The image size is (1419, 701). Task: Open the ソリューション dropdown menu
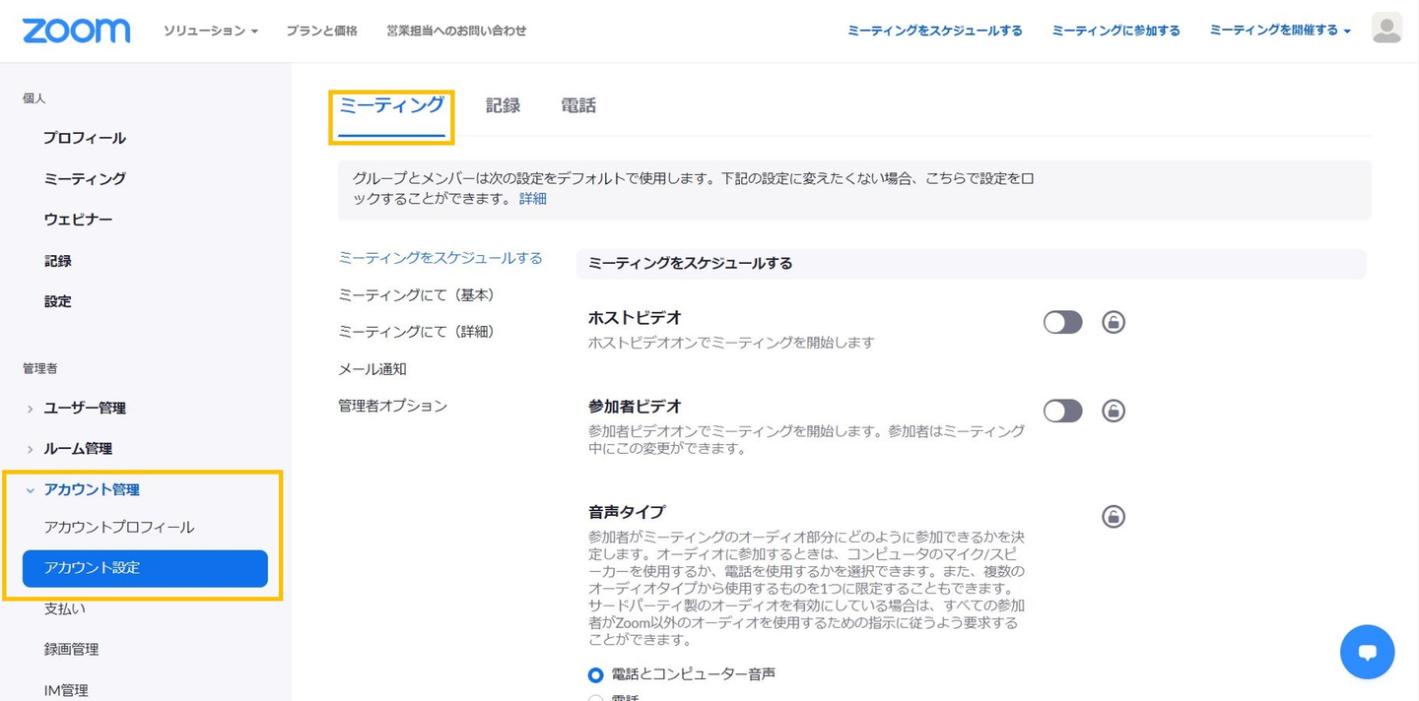(210, 31)
